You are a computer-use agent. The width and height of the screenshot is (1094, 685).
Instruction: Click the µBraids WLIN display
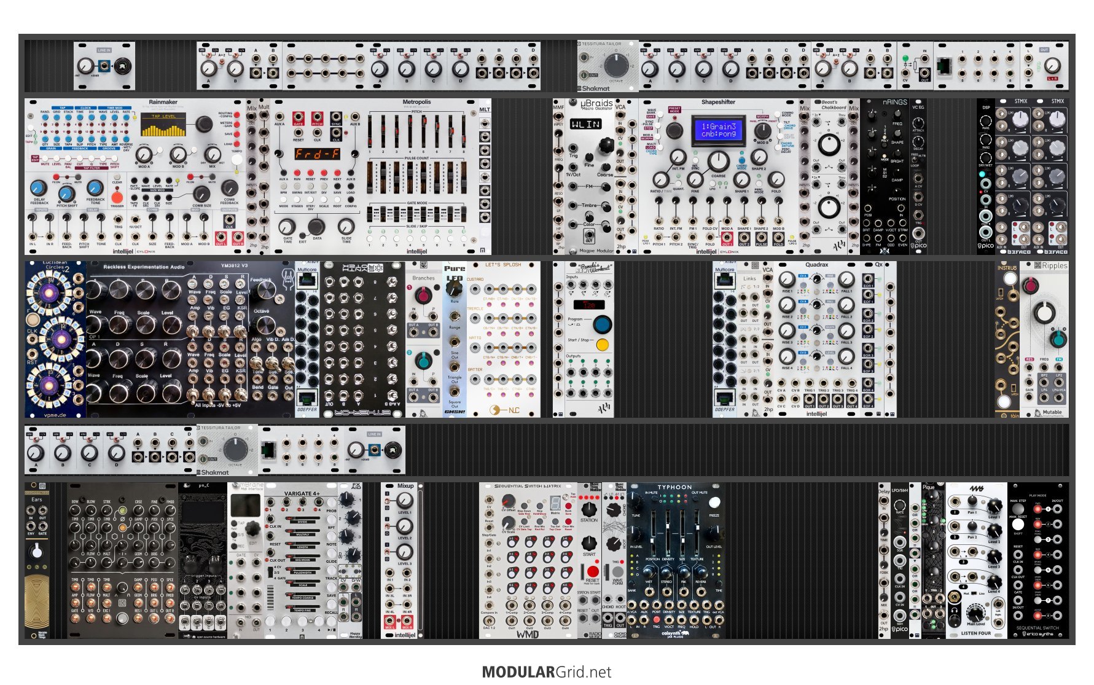coord(585,124)
